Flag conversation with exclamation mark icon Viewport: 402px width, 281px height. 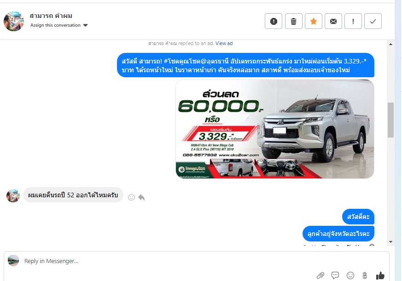coord(353,21)
